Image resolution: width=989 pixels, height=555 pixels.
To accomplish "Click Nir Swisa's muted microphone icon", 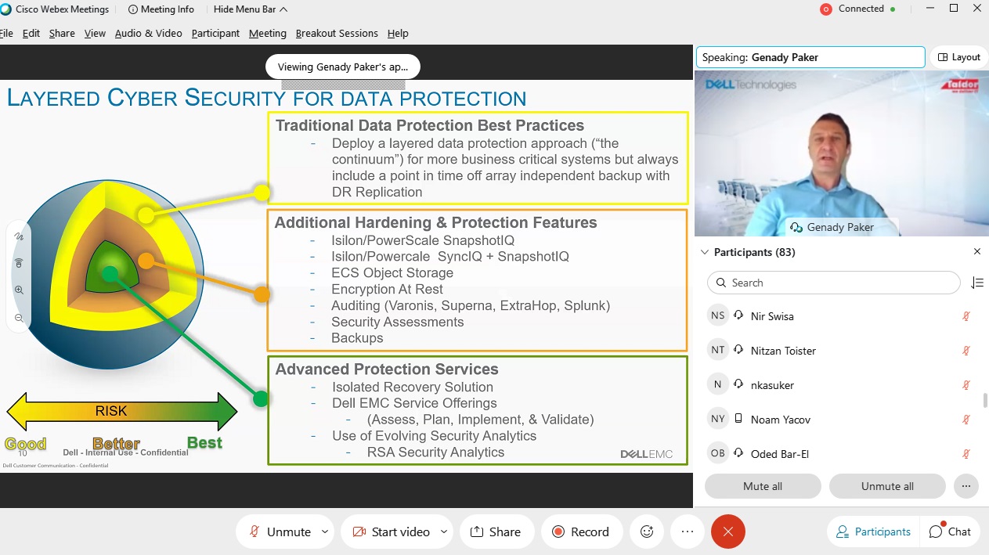I will 966,316.
